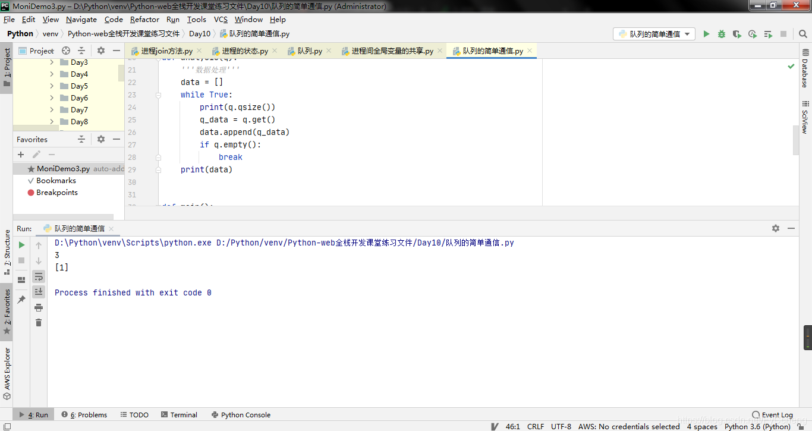This screenshot has width=812, height=431.
Task: Toggle the AWS Explorer side panel
Action: (7, 374)
